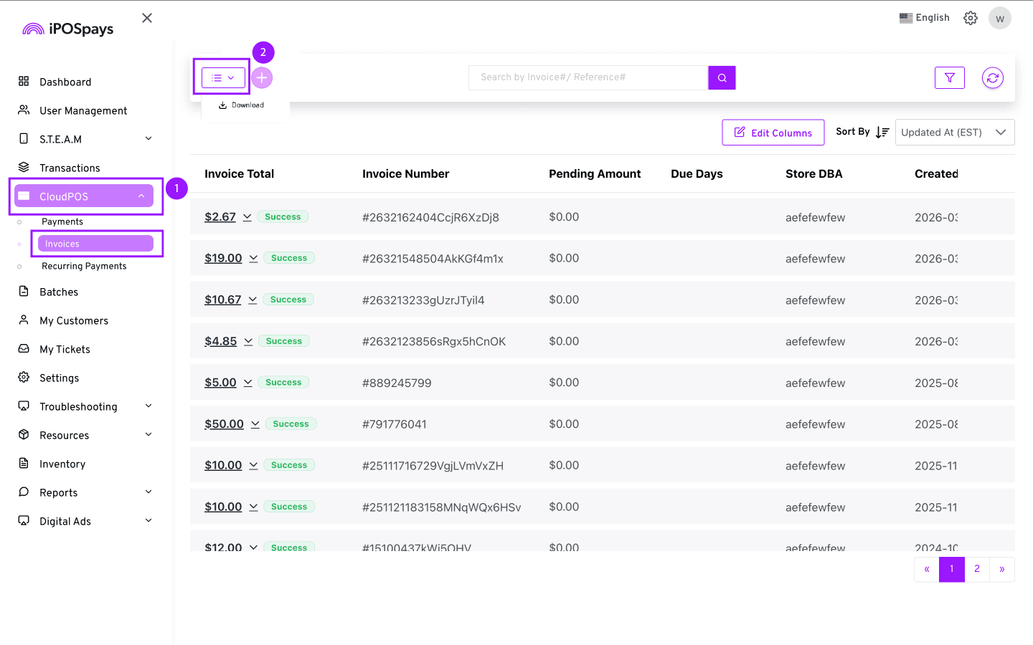1033x645 pixels.
Task: Click the refresh circular arrows icon
Action: (x=992, y=78)
